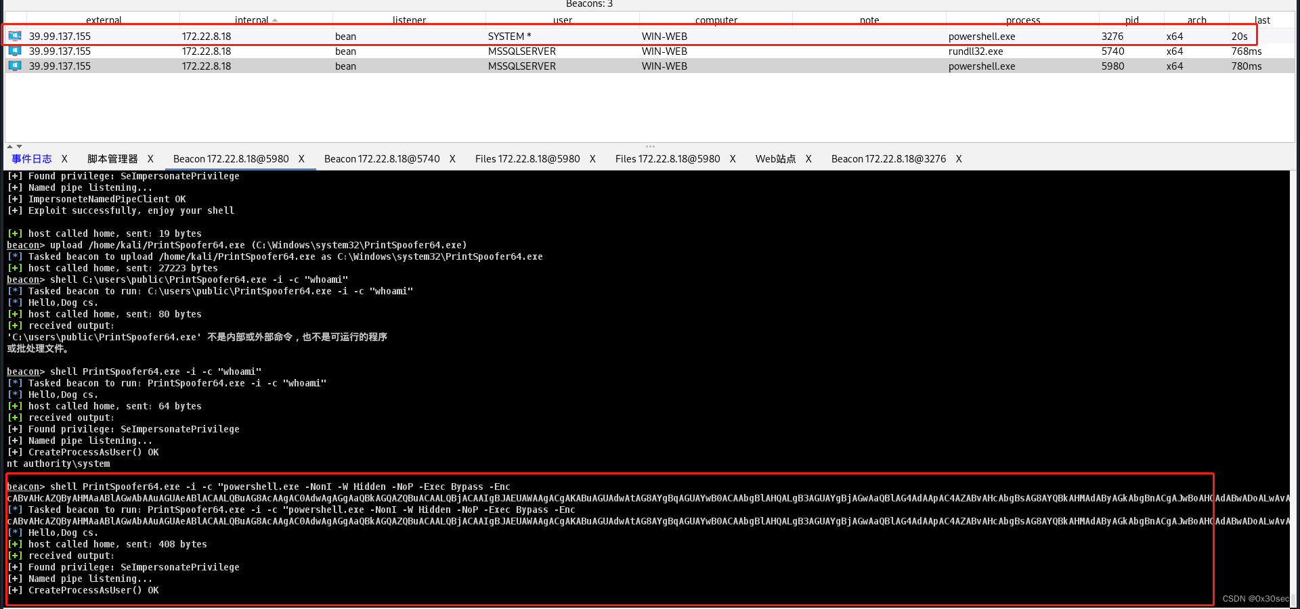Switch to Beacon 172.22.8.18@5740 tab

click(382, 159)
